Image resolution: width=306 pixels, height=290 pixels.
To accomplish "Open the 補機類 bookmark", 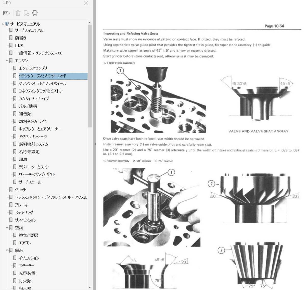I will point(25,114).
